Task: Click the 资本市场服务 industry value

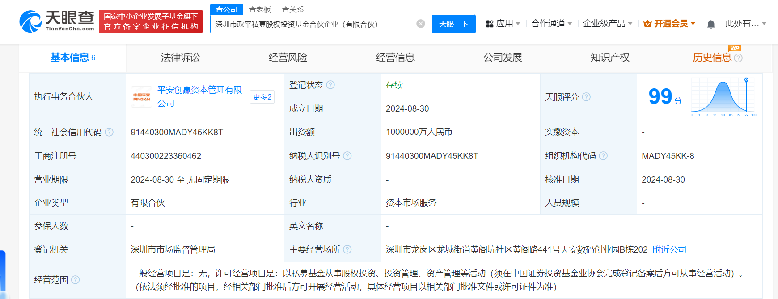Action: [411, 203]
